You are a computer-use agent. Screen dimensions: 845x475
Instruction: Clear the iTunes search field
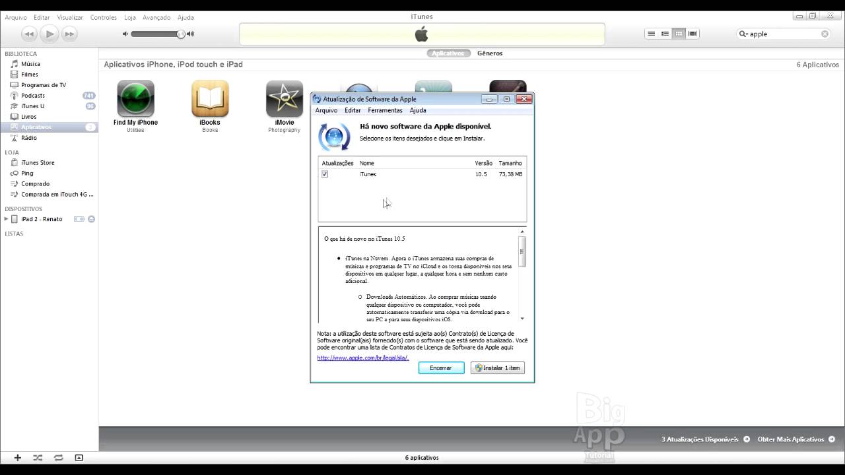(x=825, y=34)
